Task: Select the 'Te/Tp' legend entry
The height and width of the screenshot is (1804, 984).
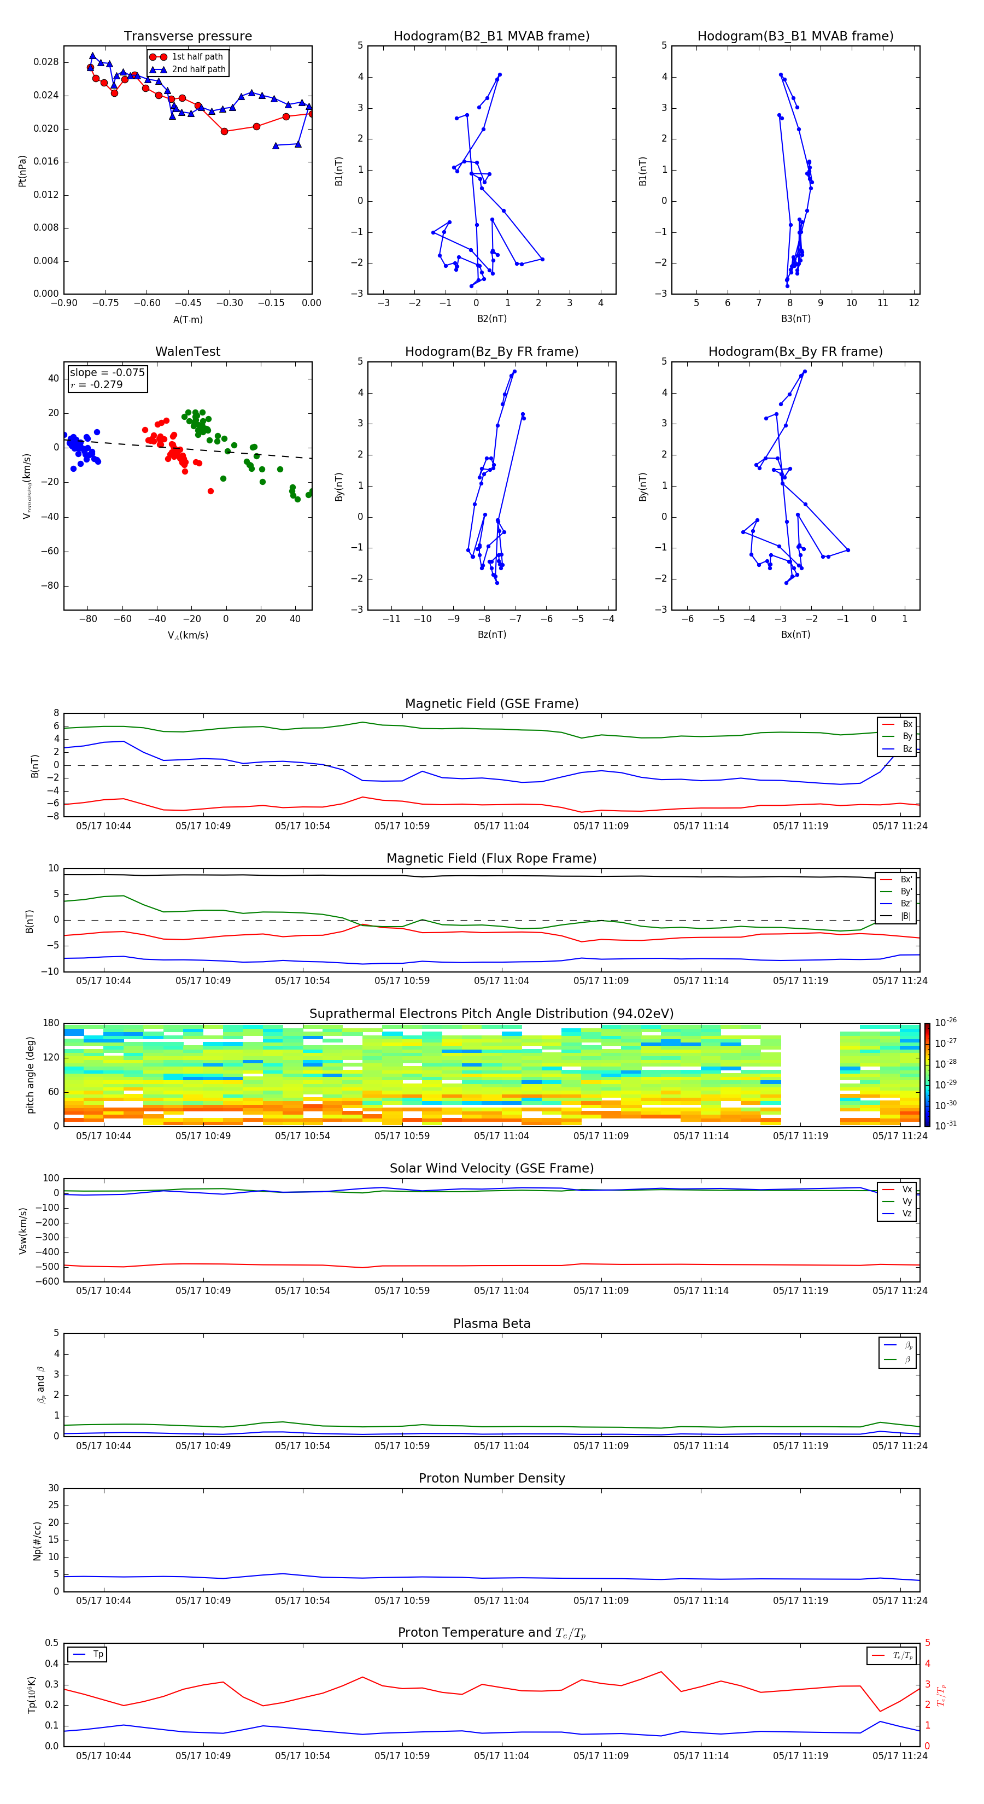Action: coord(892,1655)
